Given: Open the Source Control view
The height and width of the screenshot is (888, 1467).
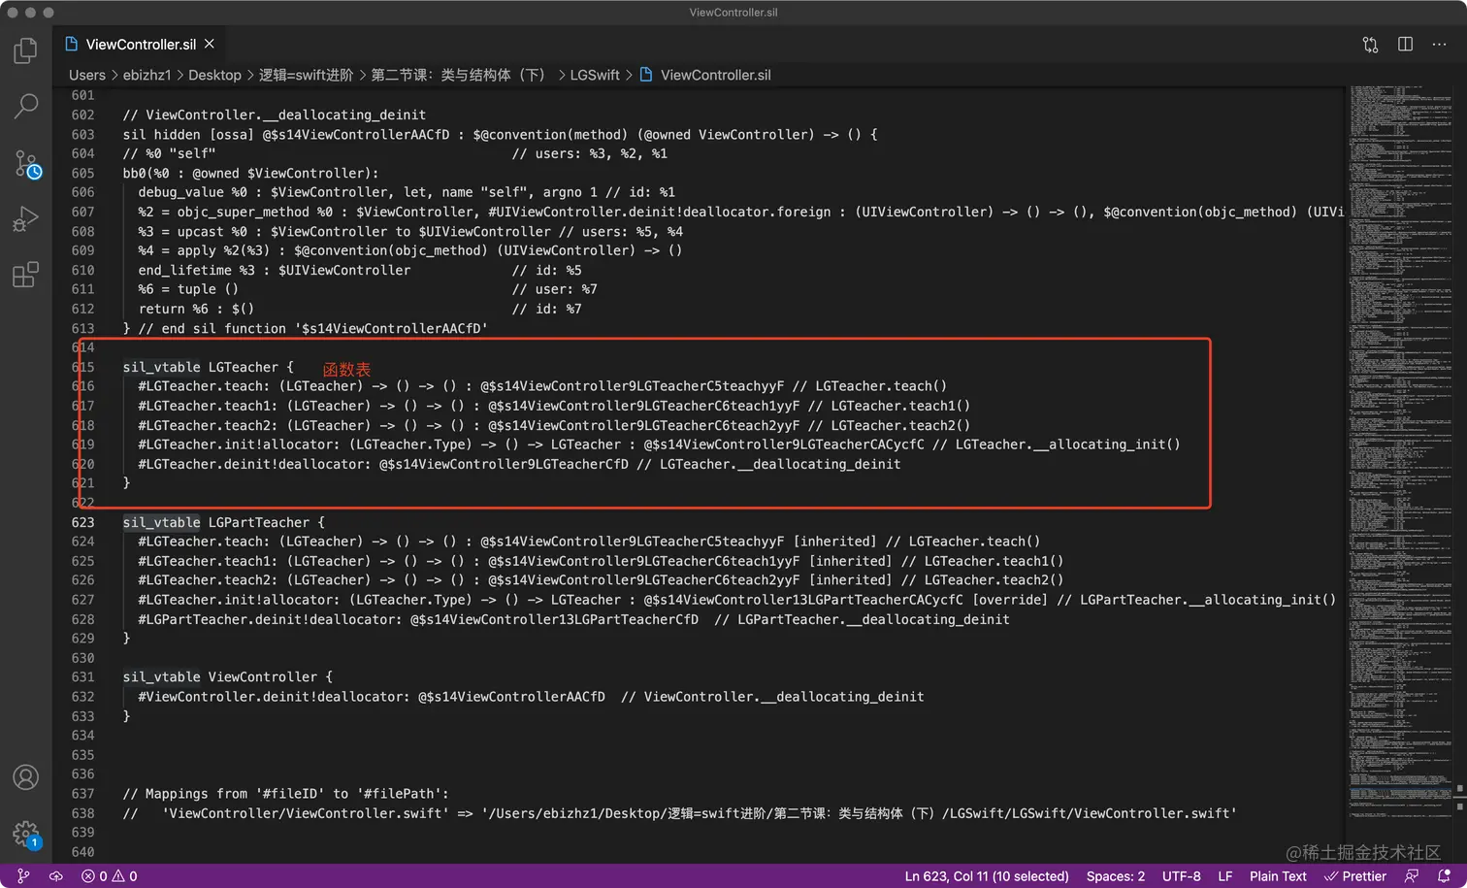Looking at the screenshot, I should (x=26, y=163).
